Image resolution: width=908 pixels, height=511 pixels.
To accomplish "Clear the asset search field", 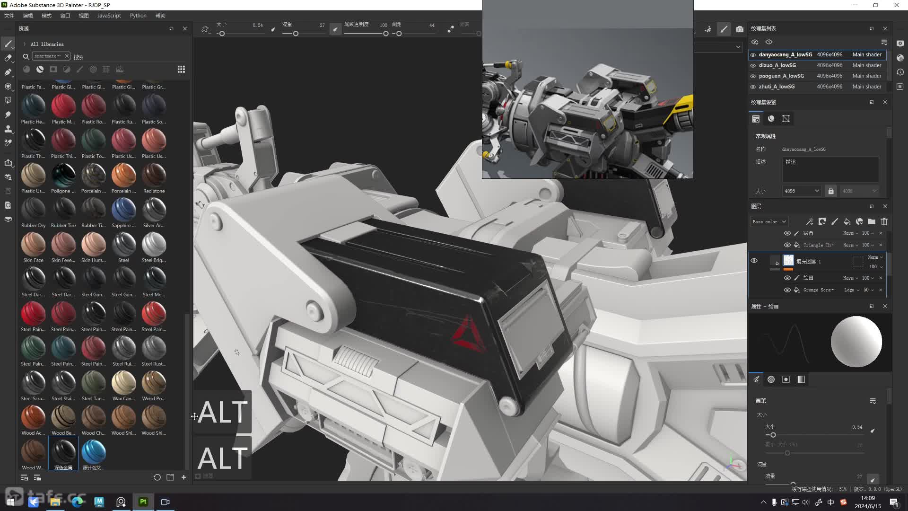I will point(67,56).
